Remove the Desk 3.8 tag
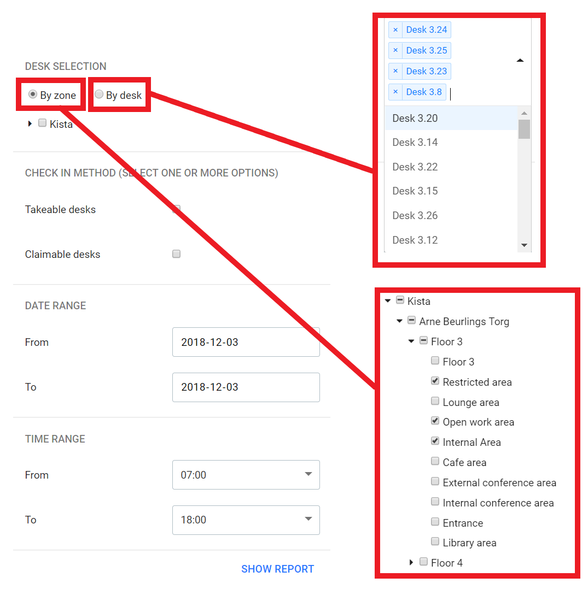 point(395,92)
